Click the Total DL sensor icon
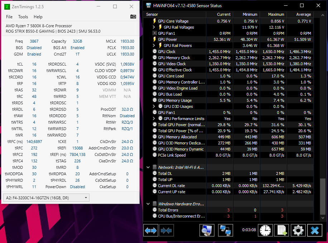The width and height of the screenshot is (328, 243). [155, 173]
